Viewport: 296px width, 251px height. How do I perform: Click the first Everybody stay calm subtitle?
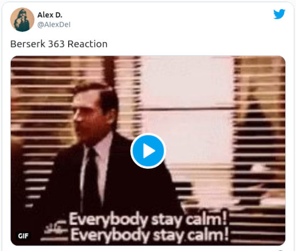click(x=148, y=219)
